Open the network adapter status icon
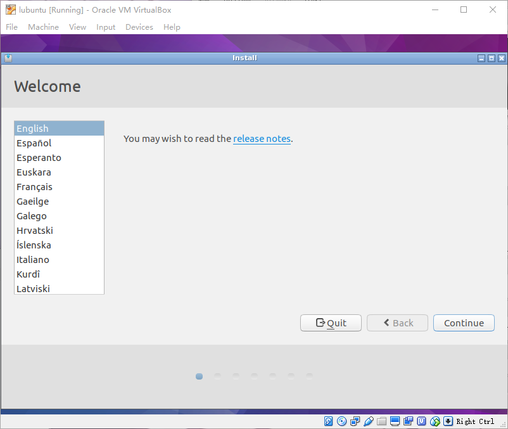508x429 pixels. point(355,421)
